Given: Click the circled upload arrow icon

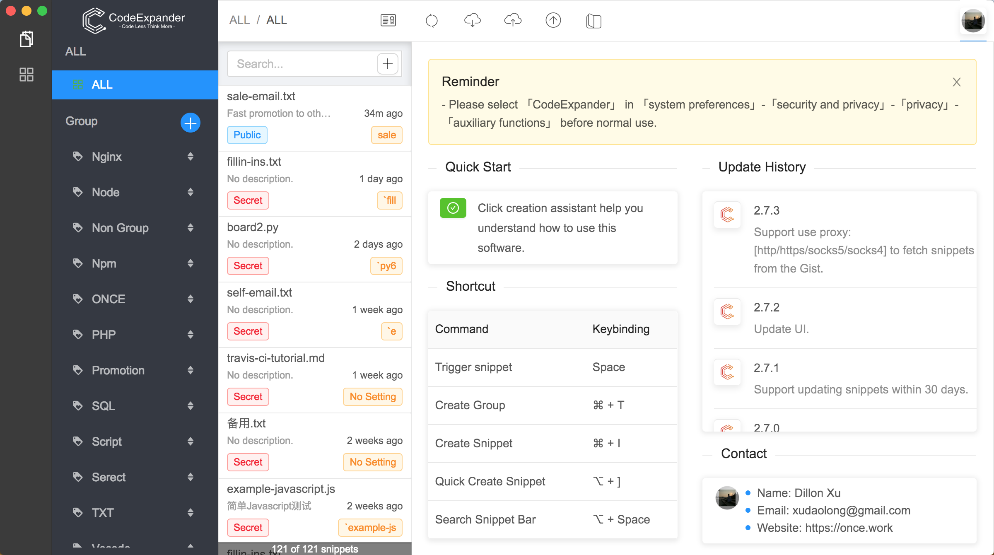Looking at the screenshot, I should [x=553, y=20].
